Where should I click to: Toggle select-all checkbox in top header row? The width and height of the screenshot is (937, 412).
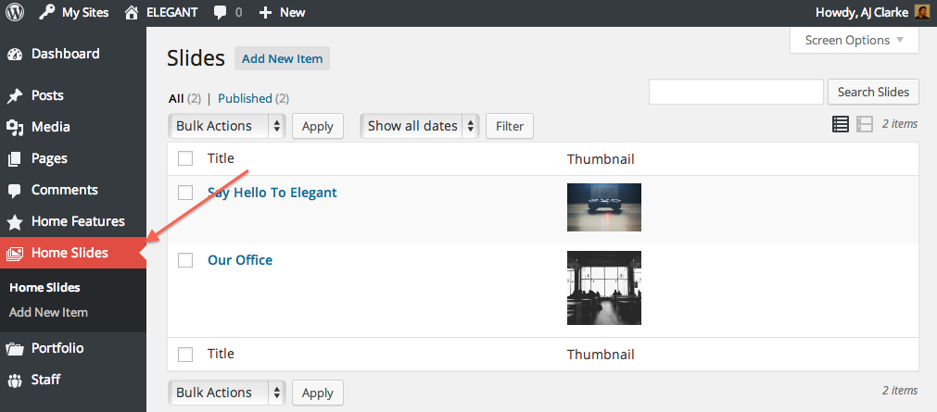click(x=185, y=158)
